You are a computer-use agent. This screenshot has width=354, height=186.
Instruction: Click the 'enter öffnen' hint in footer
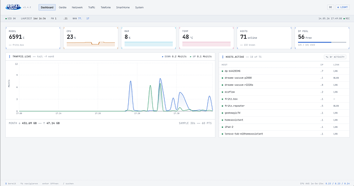pos(50,183)
